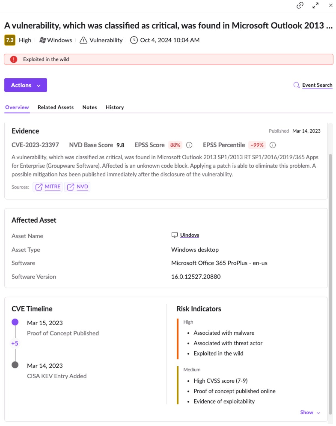
Task: Click the EPSS Percentile info icon
Action: 272,145
